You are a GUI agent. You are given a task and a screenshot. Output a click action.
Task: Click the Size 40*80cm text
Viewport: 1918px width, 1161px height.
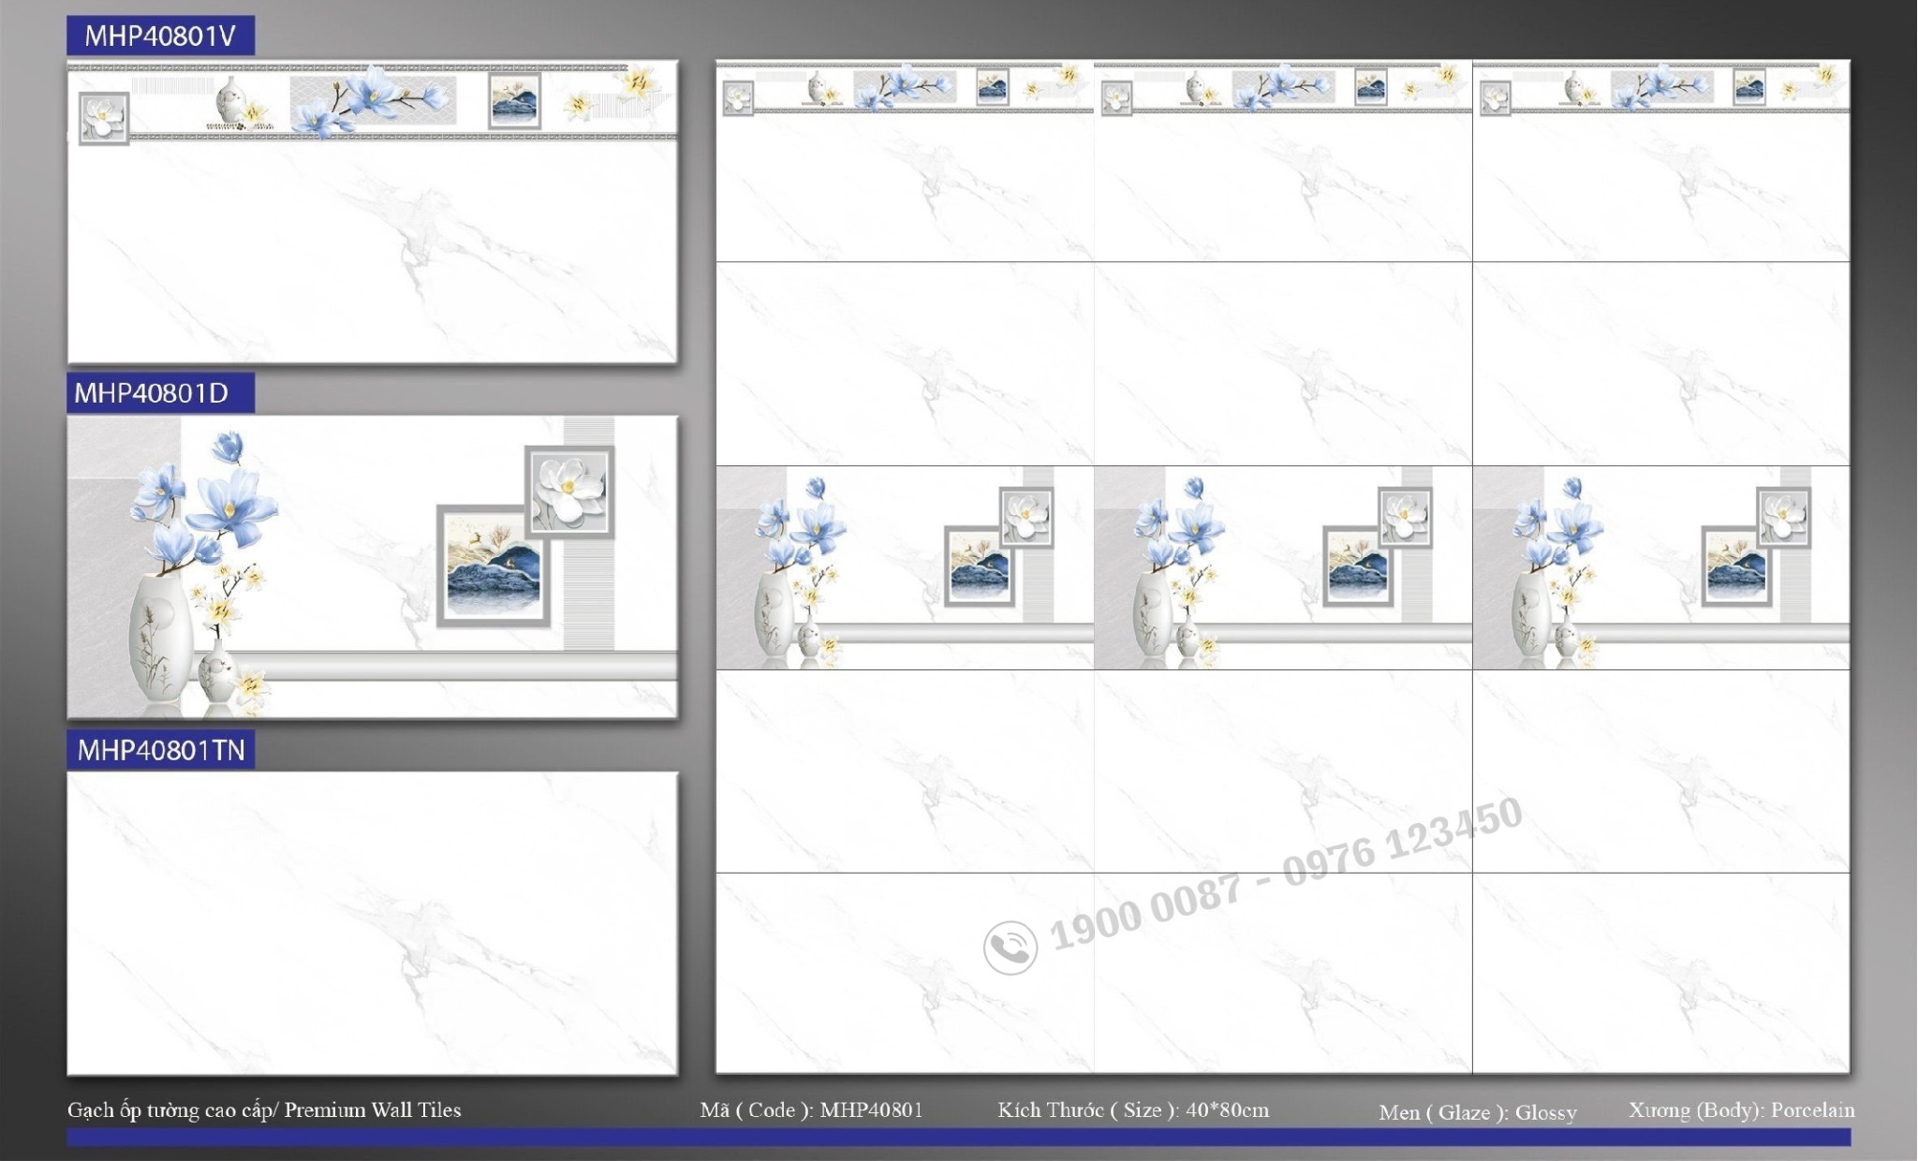tap(1133, 1110)
